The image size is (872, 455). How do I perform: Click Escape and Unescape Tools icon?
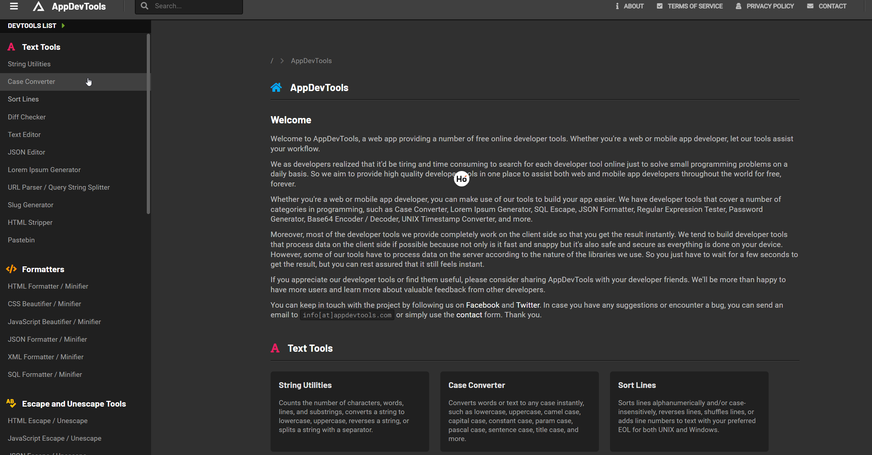pos(11,403)
